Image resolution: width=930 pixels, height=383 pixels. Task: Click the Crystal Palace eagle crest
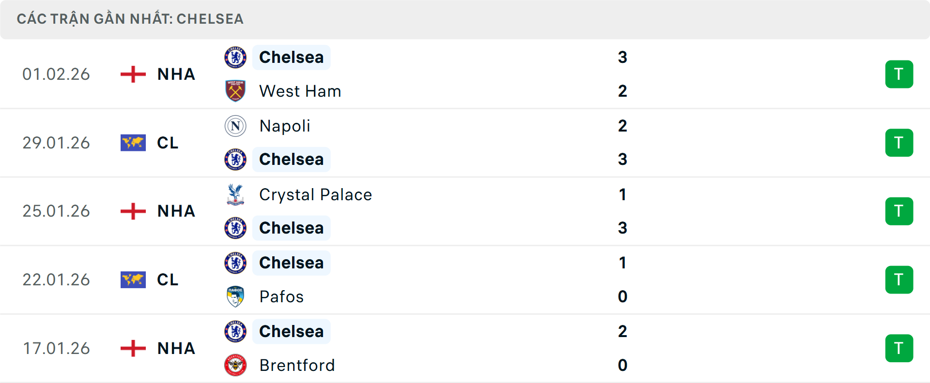coord(235,194)
